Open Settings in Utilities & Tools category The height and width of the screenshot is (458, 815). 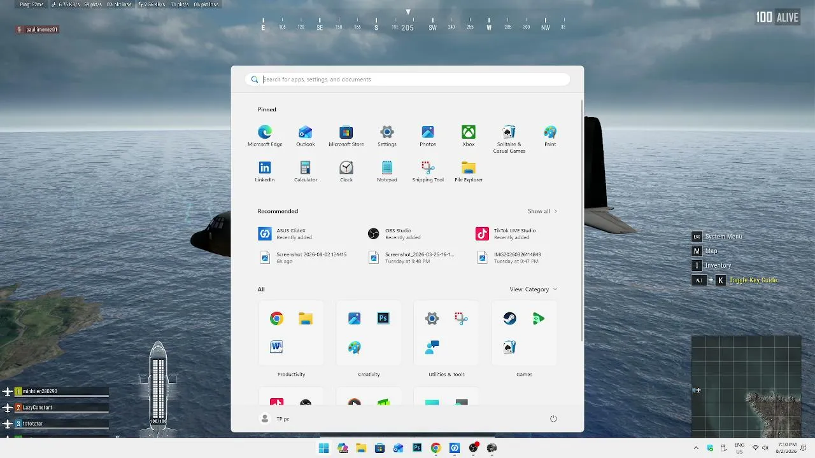[432, 319]
